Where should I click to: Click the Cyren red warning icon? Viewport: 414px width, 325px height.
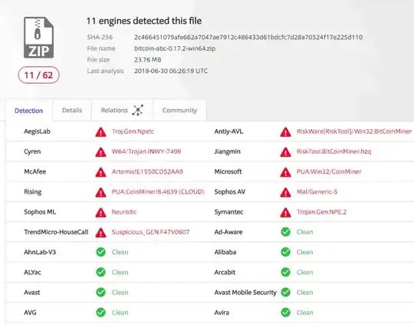pos(101,152)
